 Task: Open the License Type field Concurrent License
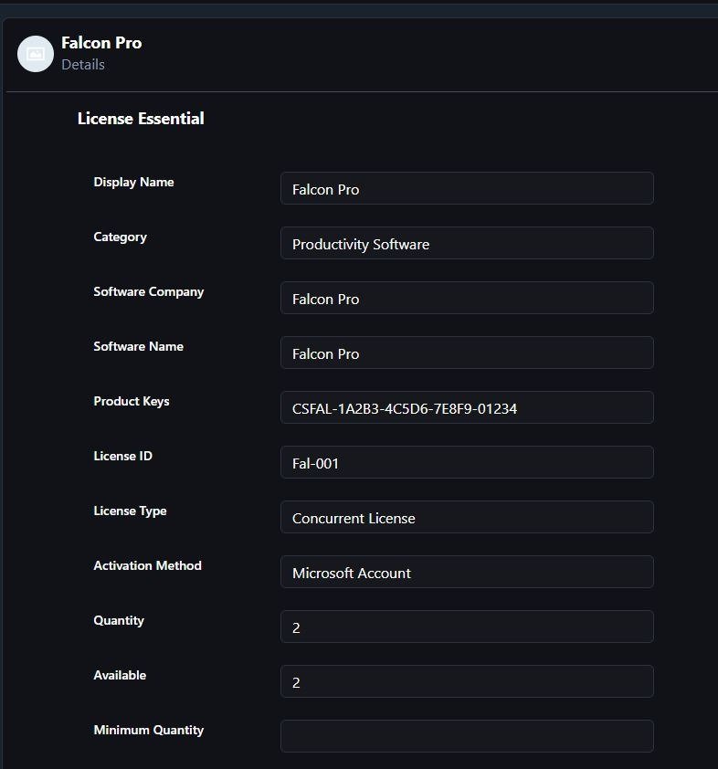[467, 518]
